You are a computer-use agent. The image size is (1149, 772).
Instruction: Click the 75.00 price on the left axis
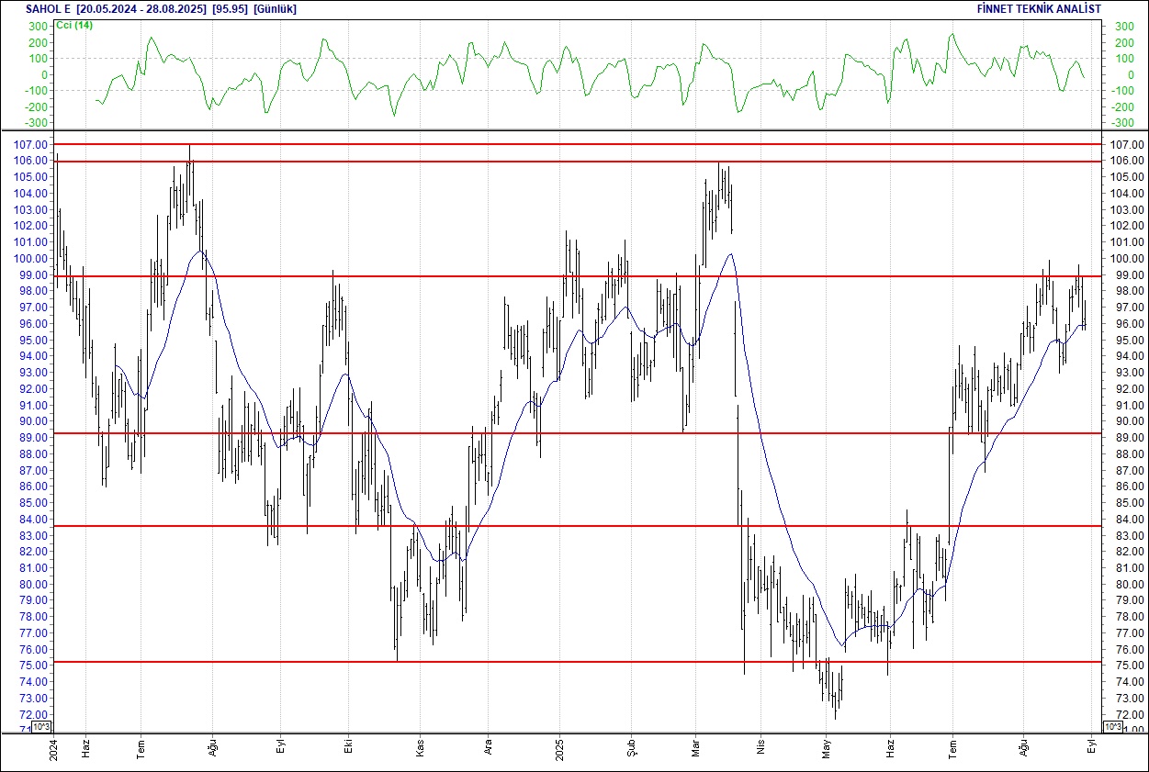pyautogui.click(x=35, y=665)
